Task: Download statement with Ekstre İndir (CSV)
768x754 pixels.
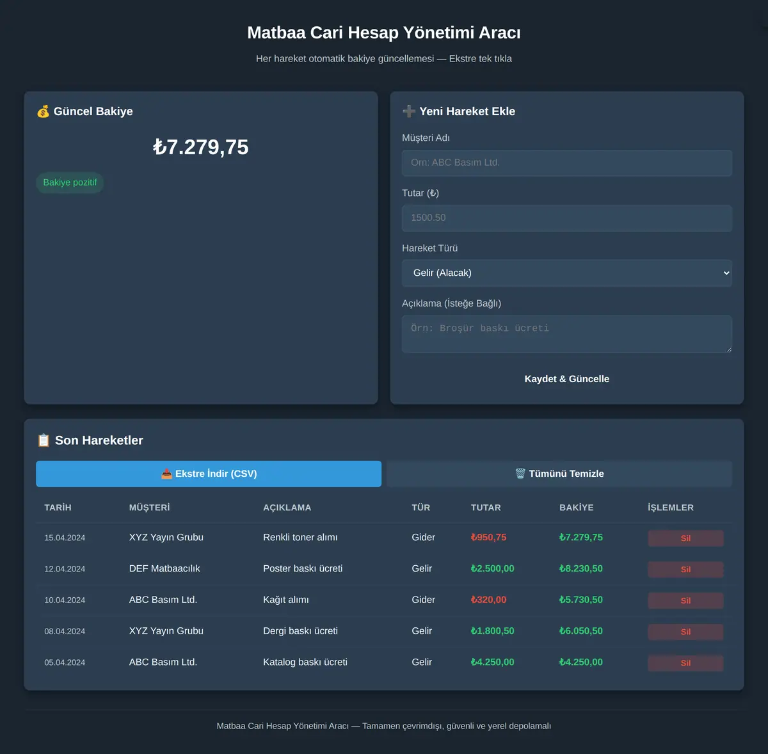Action: coord(209,474)
